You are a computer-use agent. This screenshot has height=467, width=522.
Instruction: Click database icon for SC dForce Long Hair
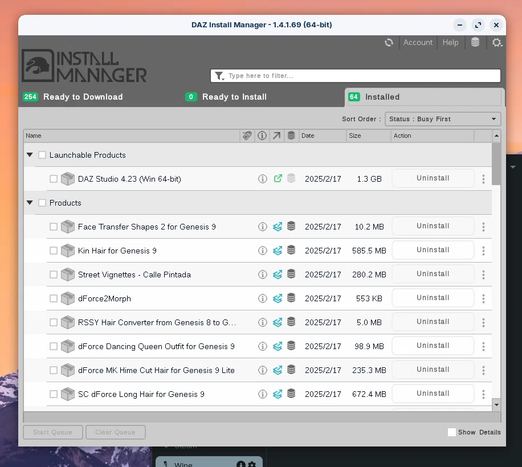click(x=291, y=394)
